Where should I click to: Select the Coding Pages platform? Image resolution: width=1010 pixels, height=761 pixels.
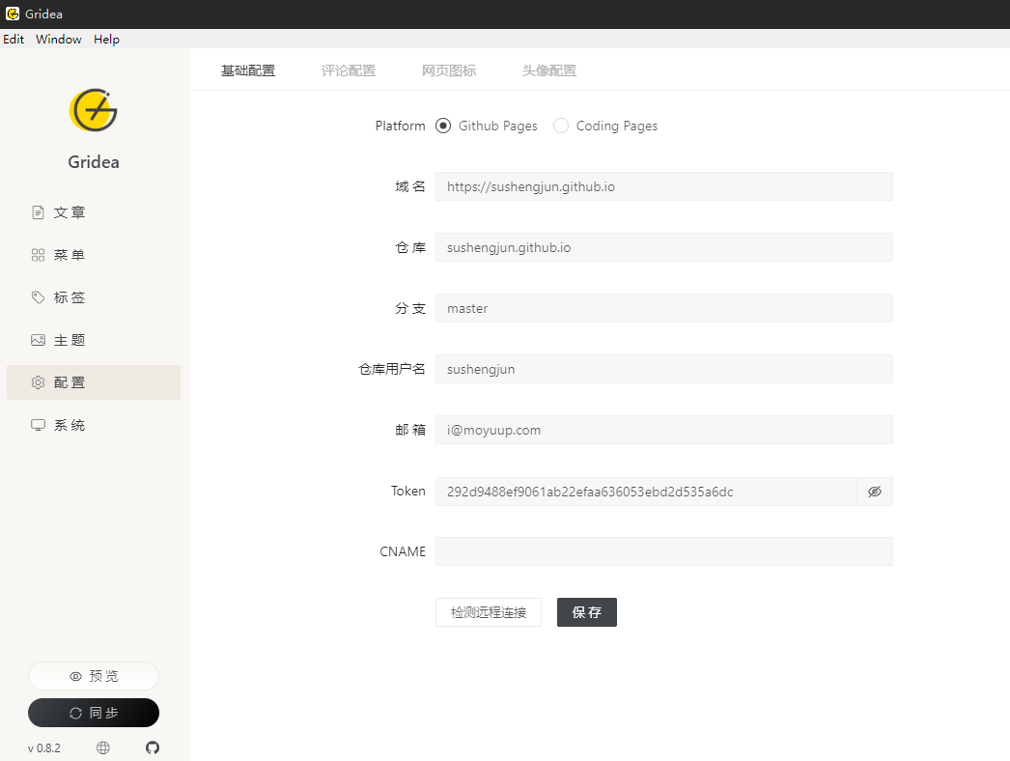pos(561,126)
